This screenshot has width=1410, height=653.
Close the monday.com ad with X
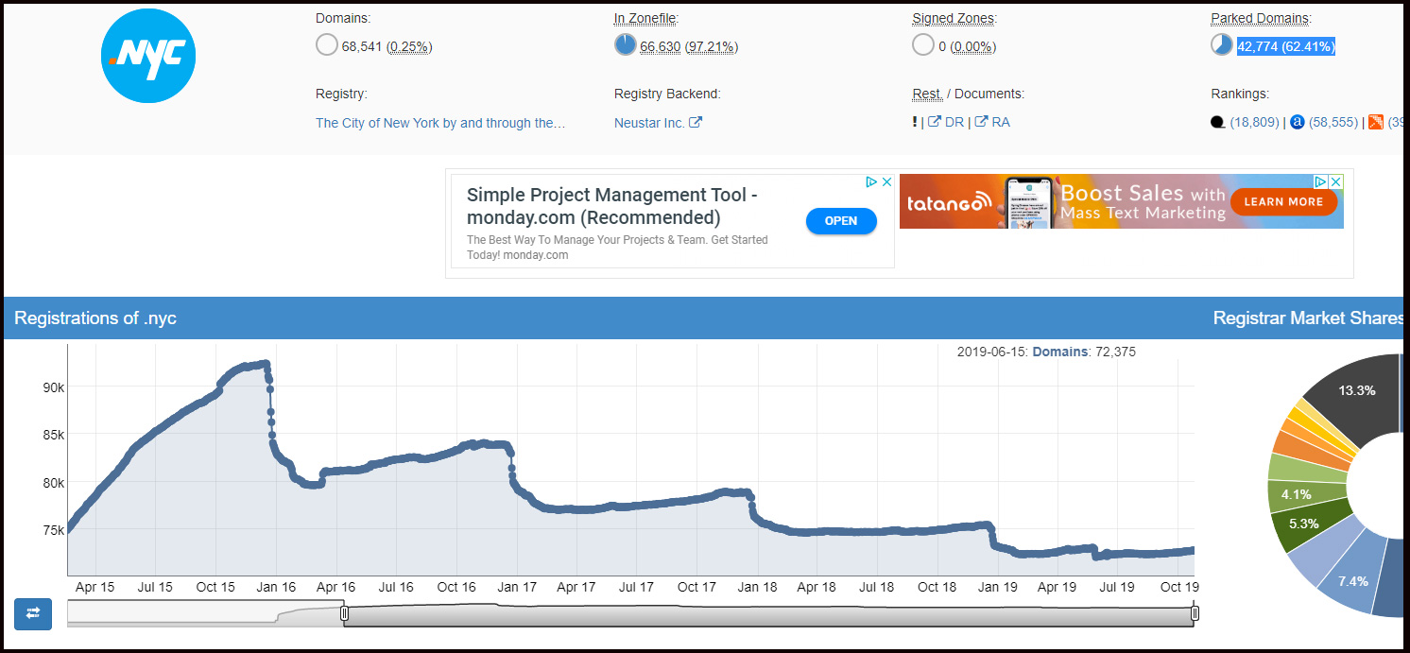886,182
